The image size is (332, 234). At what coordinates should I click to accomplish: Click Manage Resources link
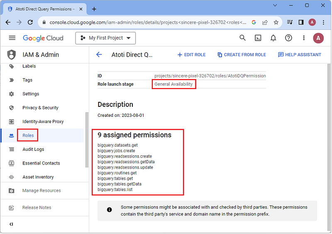coord(41,191)
